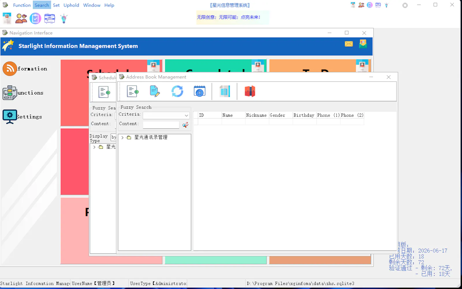Click the Content search input in Address Book
Image resolution: width=462 pixels, height=289 pixels.
[x=161, y=125]
